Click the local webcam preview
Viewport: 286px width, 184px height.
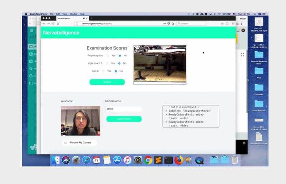[80, 121]
